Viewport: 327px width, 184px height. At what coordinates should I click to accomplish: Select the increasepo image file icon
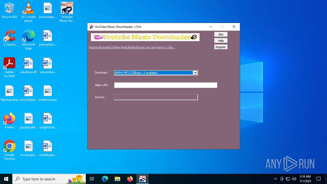point(28,148)
